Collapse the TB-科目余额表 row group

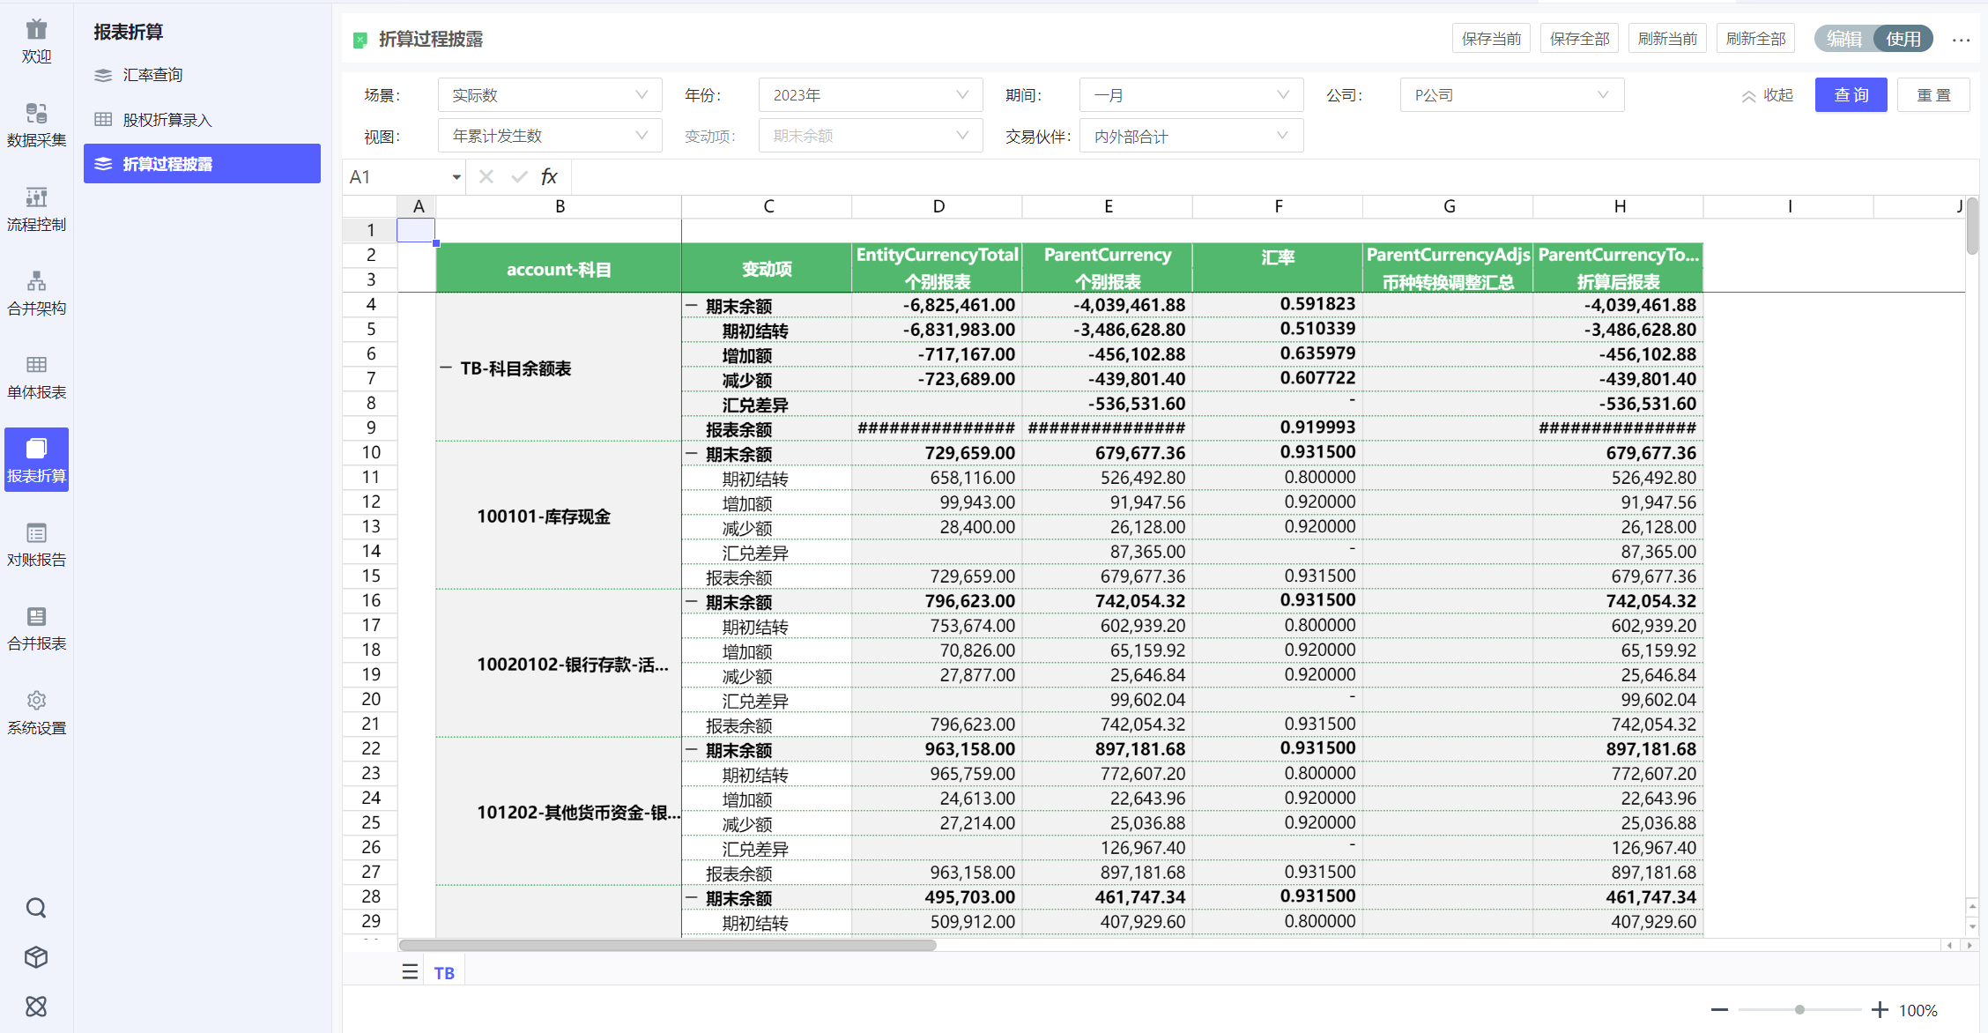tap(446, 368)
